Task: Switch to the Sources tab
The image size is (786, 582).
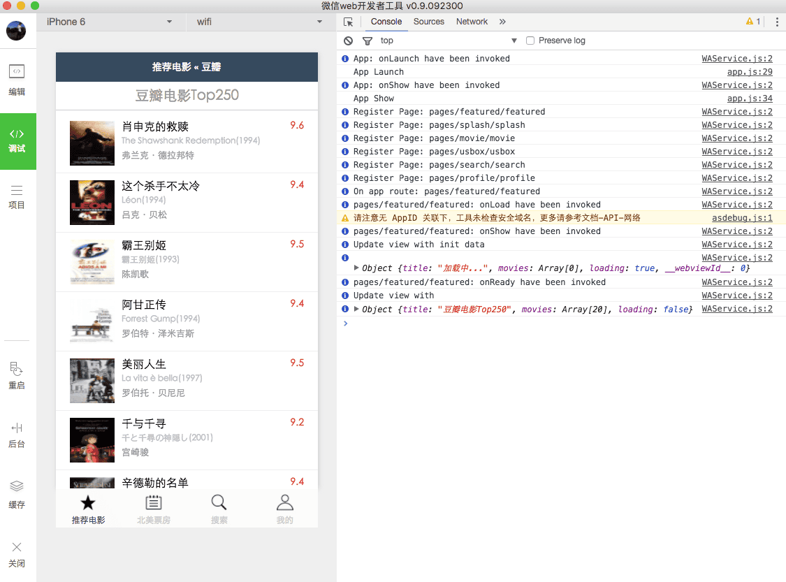Action: [428, 22]
